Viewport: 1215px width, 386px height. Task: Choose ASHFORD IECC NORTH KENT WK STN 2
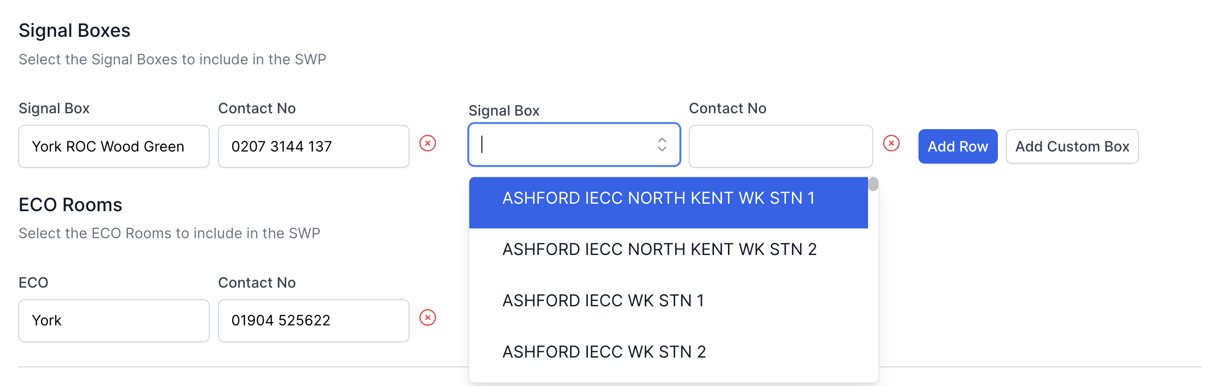click(659, 249)
